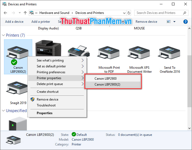Click the vertical scrollbar thumb
Screen dimensions: 192x150
(189, 81)
